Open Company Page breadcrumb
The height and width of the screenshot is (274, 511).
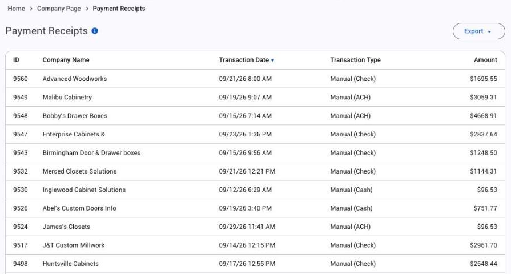click(59, 9)
